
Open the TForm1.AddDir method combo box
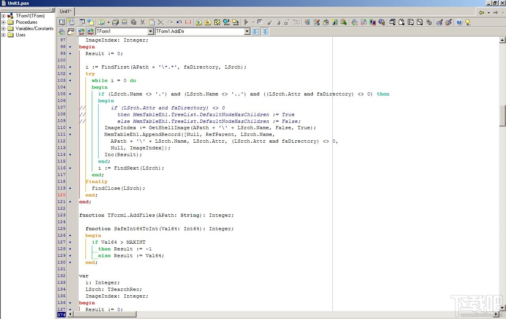click(x=247, y=32)
